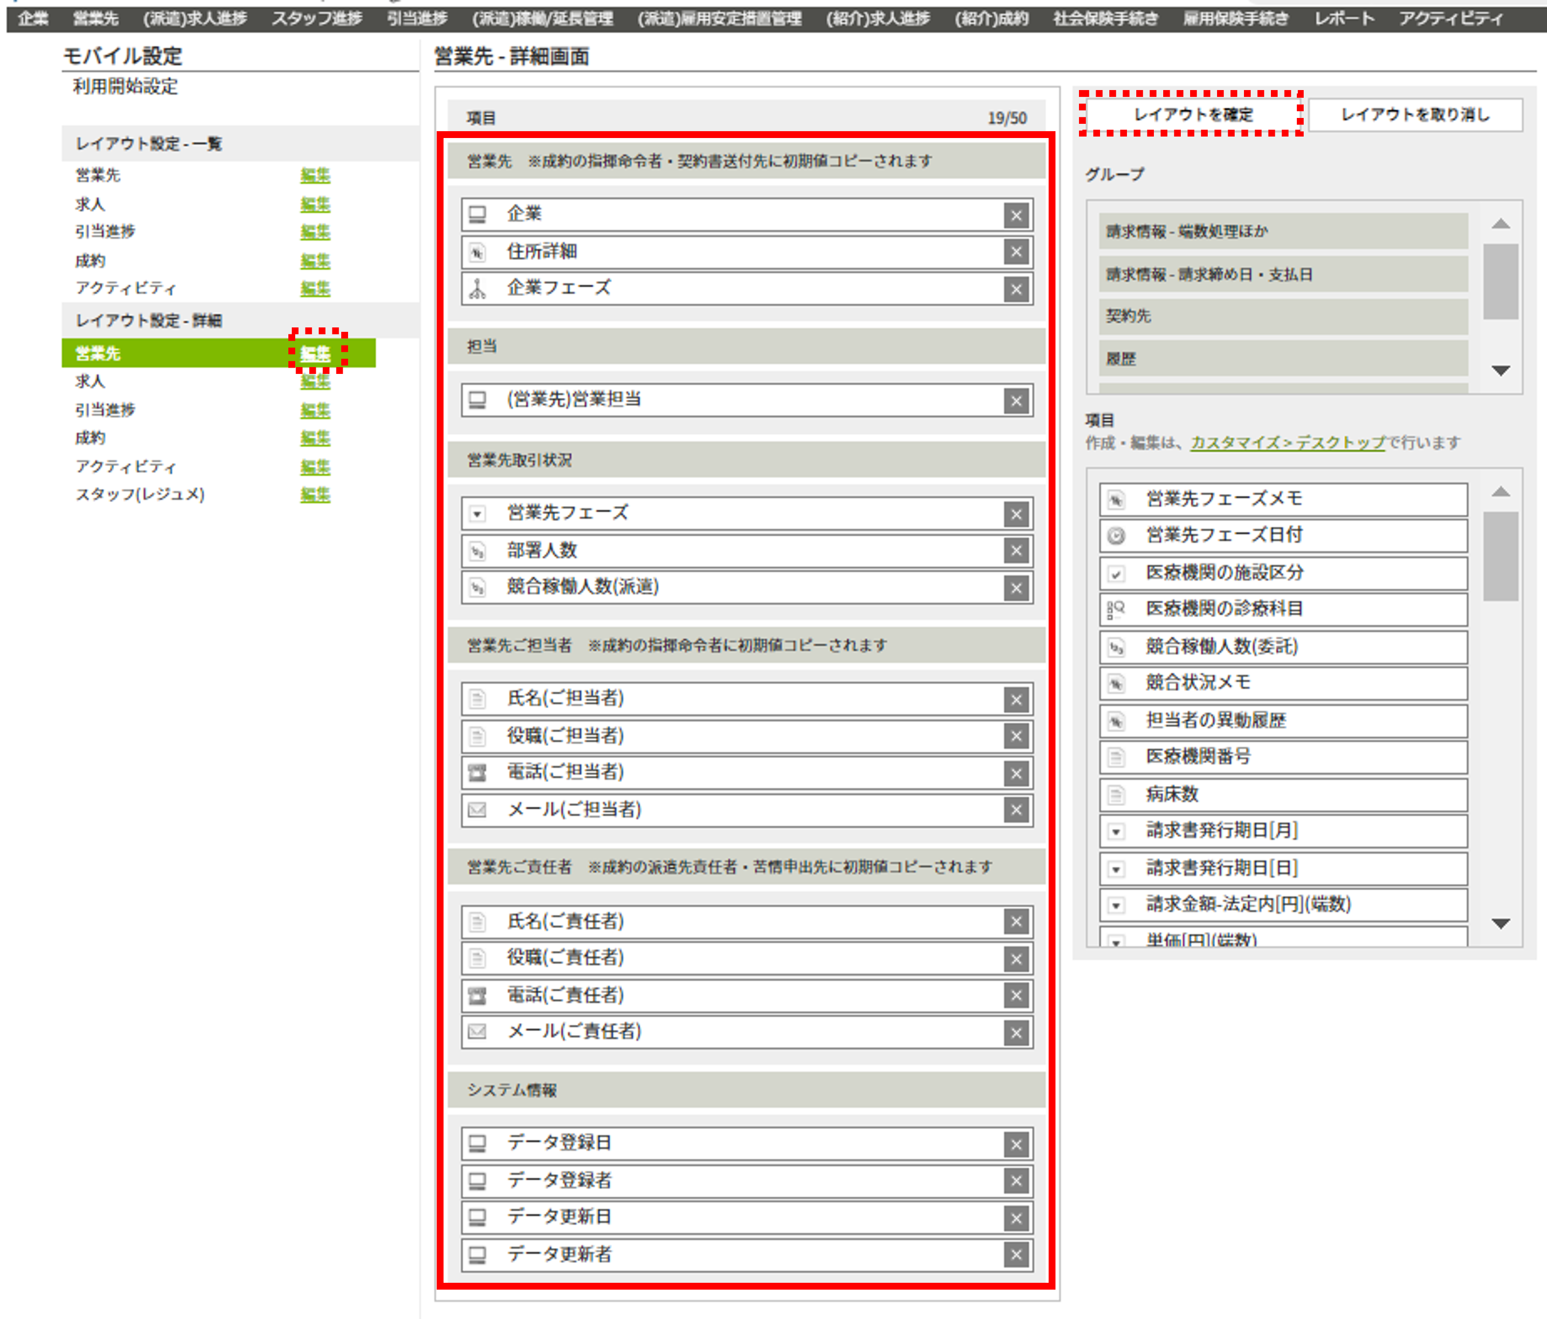Remove データ登録者 with X icon
Viewport: 1547px width, 1319px height.
[x=1015, y=1181]
